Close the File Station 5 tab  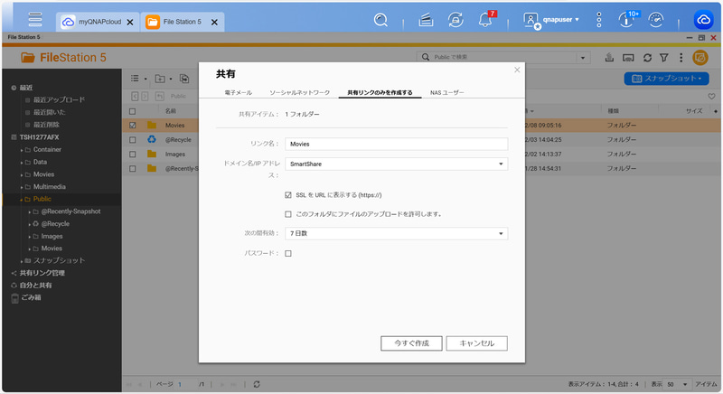click(214, 22)
